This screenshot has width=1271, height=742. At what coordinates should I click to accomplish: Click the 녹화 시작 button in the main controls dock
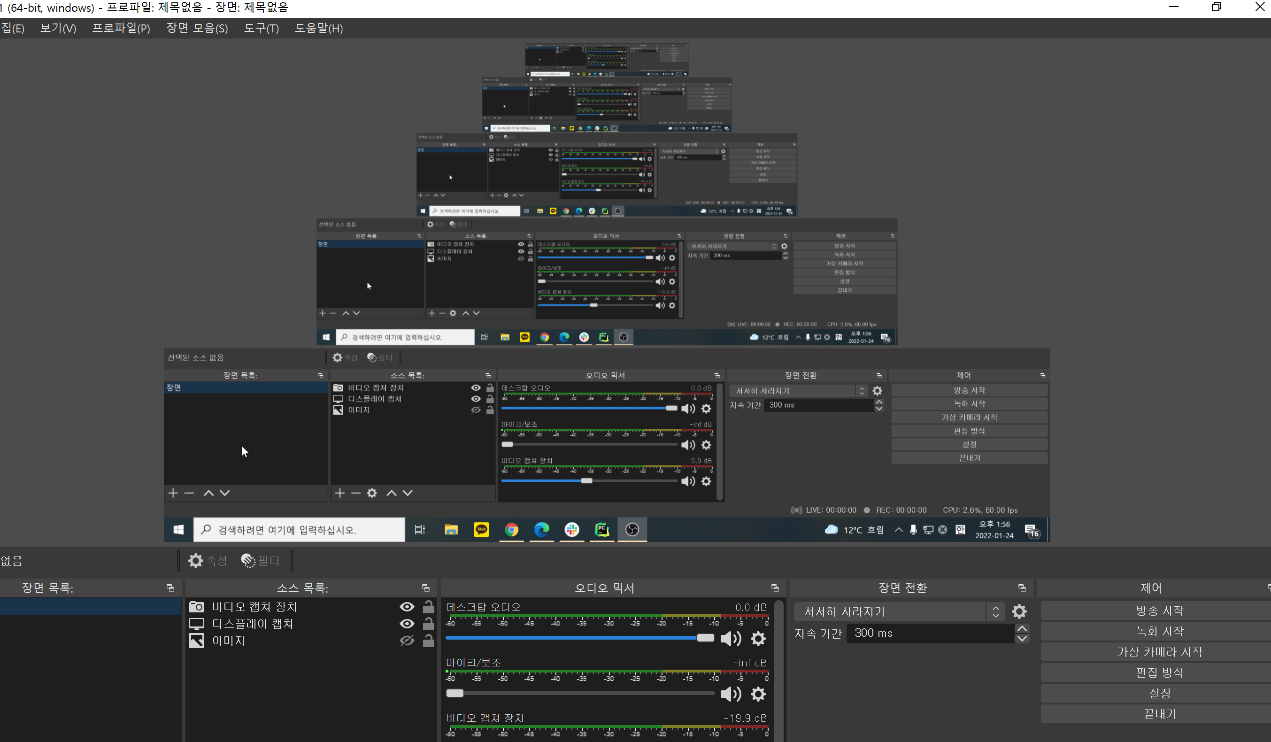tap(1159, 631)
